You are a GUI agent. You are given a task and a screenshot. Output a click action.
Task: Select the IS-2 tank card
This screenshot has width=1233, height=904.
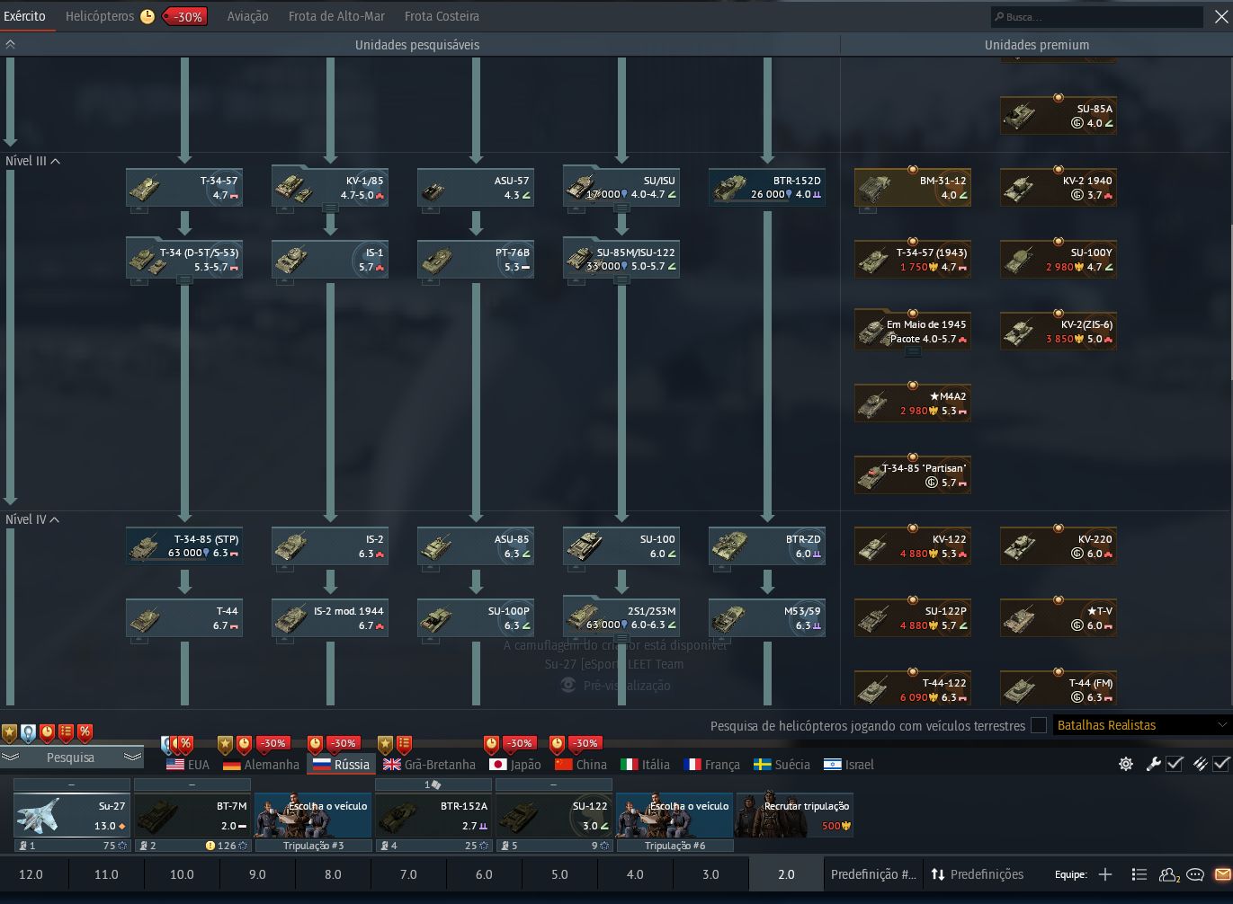[x=330, y=546]
